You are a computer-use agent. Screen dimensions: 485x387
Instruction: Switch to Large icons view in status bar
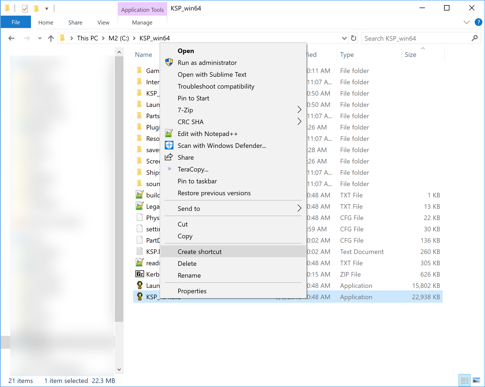tap(476, 380)
